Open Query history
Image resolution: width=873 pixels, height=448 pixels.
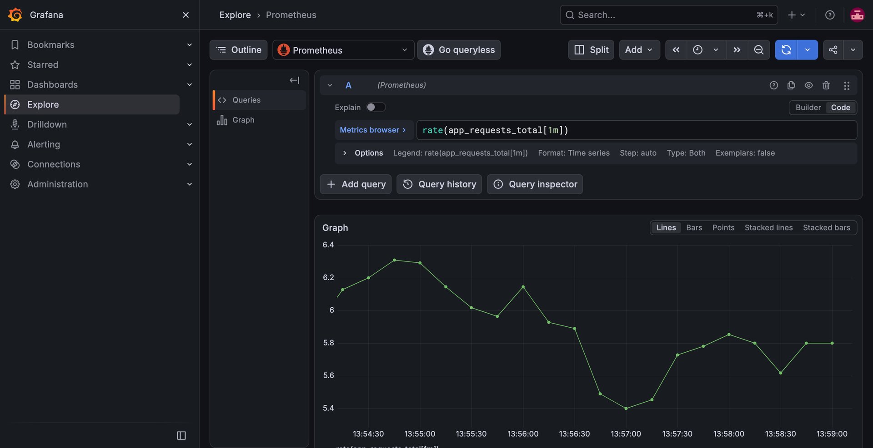pos(439,184)
